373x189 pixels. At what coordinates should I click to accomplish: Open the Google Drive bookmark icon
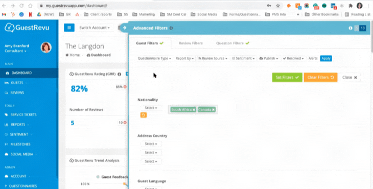click(x=39, y=14)
